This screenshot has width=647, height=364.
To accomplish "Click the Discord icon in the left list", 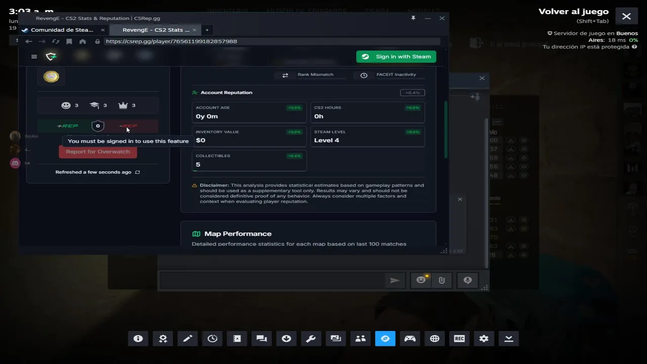I will 15,163.
